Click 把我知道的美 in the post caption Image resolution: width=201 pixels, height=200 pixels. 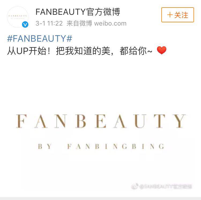[x=83, y=51]
